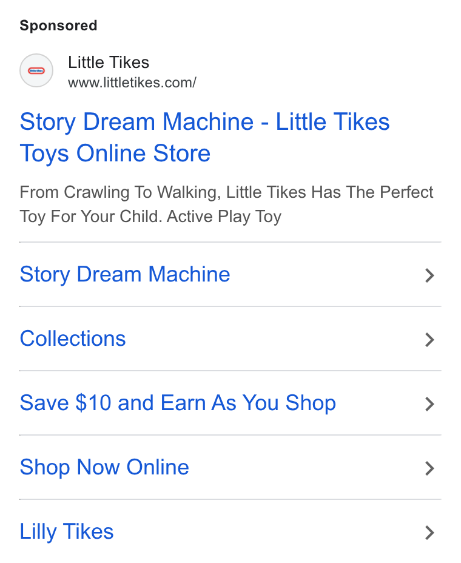
Task: Click the Toys Online Store headline line
Action: click(x=115, y=153)
